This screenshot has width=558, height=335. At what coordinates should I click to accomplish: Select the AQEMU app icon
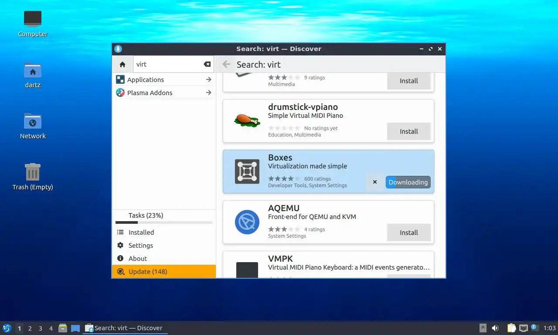pyautogui.click(x=247, y=222)
